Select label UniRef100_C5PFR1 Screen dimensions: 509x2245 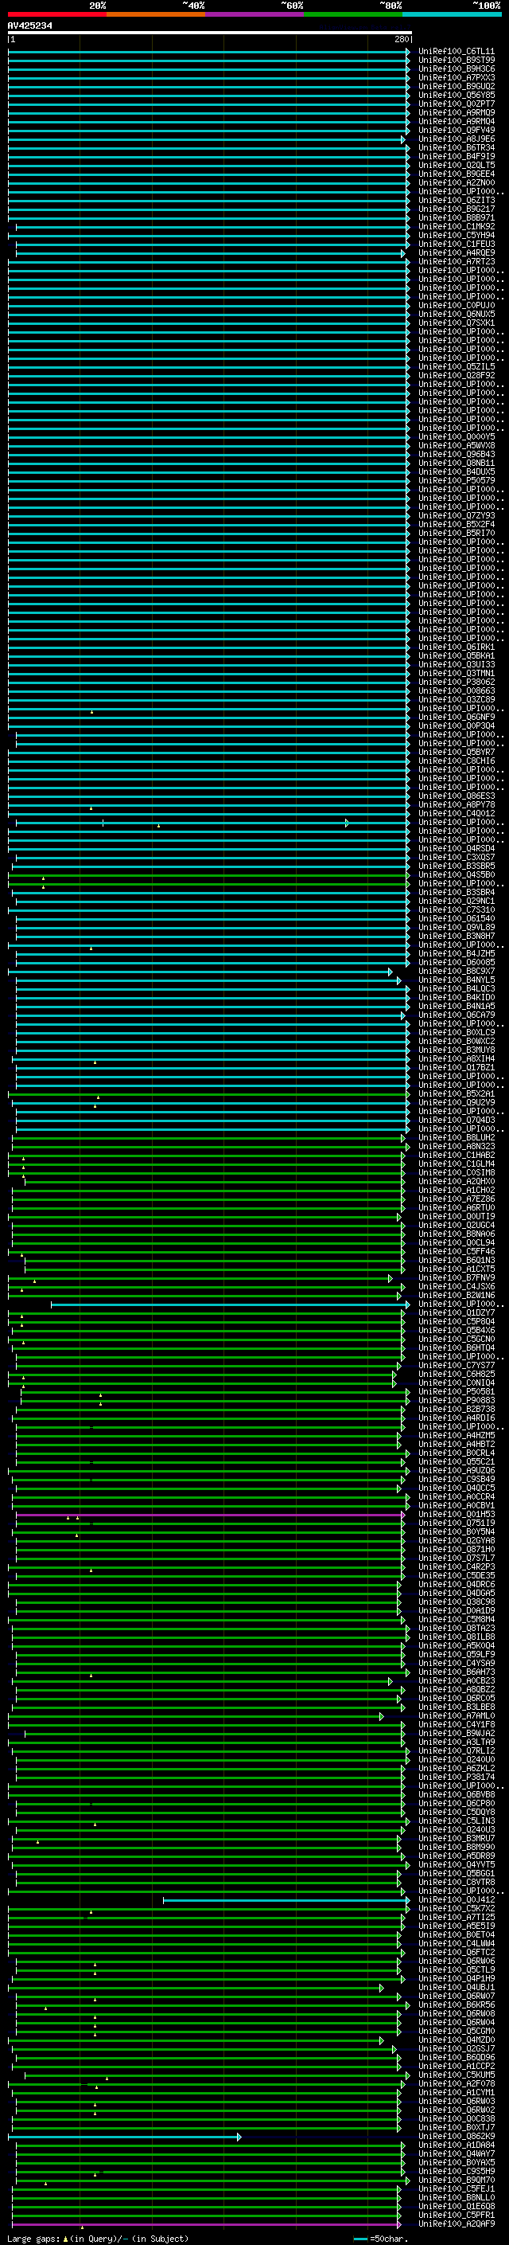coord(457,2216)
